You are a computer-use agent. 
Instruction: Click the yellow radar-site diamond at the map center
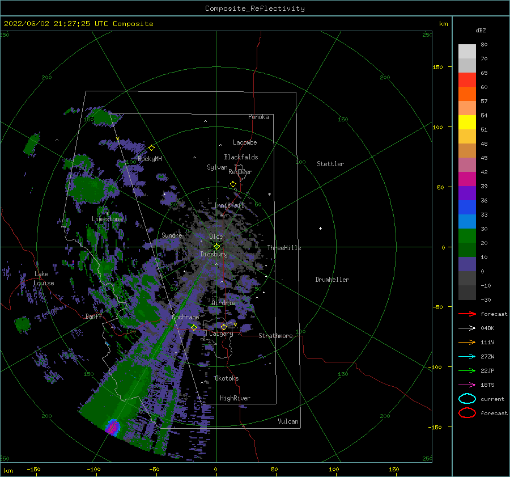coord(216,247)
